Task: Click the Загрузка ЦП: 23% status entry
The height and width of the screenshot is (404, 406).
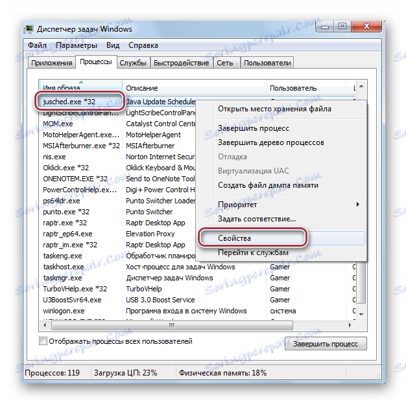Action: tap(125, 373)
